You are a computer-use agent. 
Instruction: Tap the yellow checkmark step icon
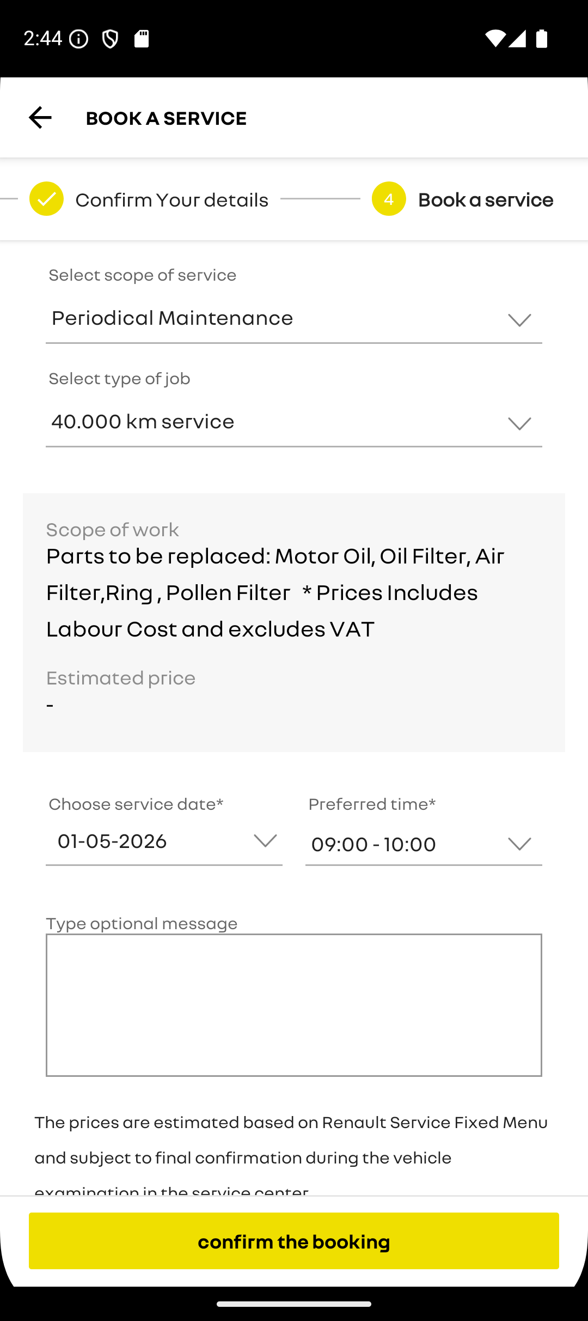46,199
